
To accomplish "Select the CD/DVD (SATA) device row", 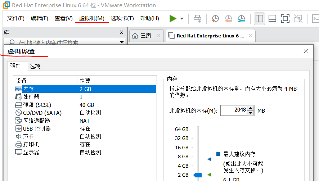I will [85, 113].
